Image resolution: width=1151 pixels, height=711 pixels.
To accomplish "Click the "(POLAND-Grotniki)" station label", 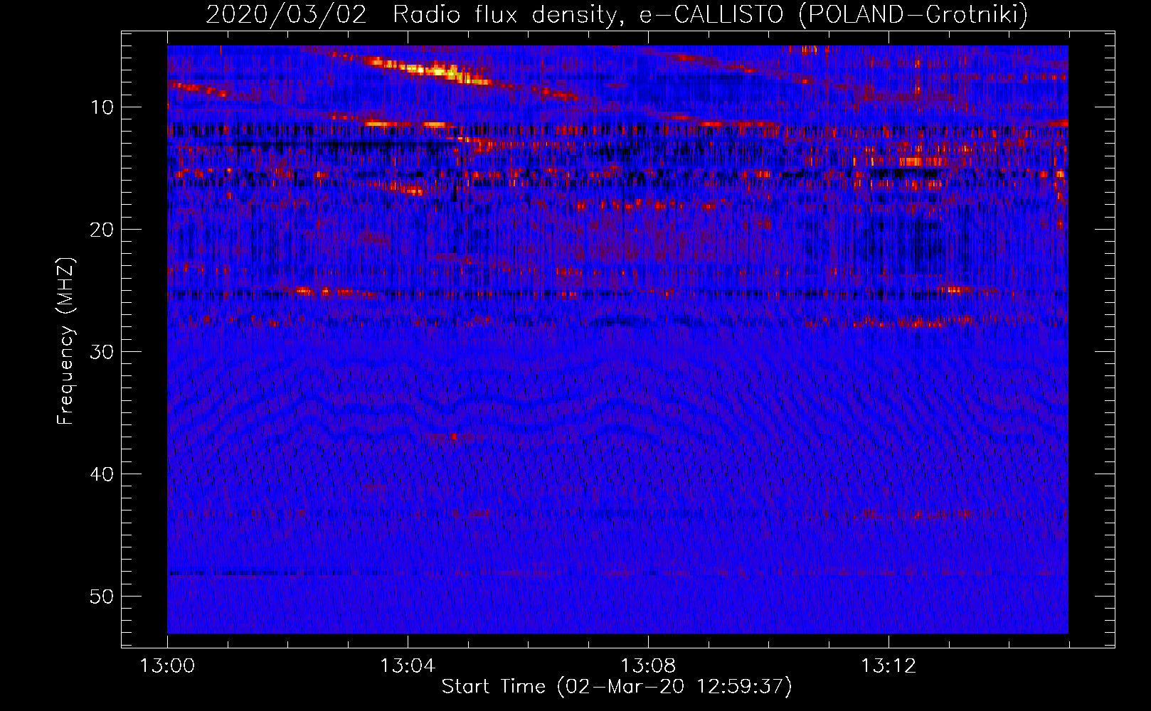I will click(x=913, y=14).
